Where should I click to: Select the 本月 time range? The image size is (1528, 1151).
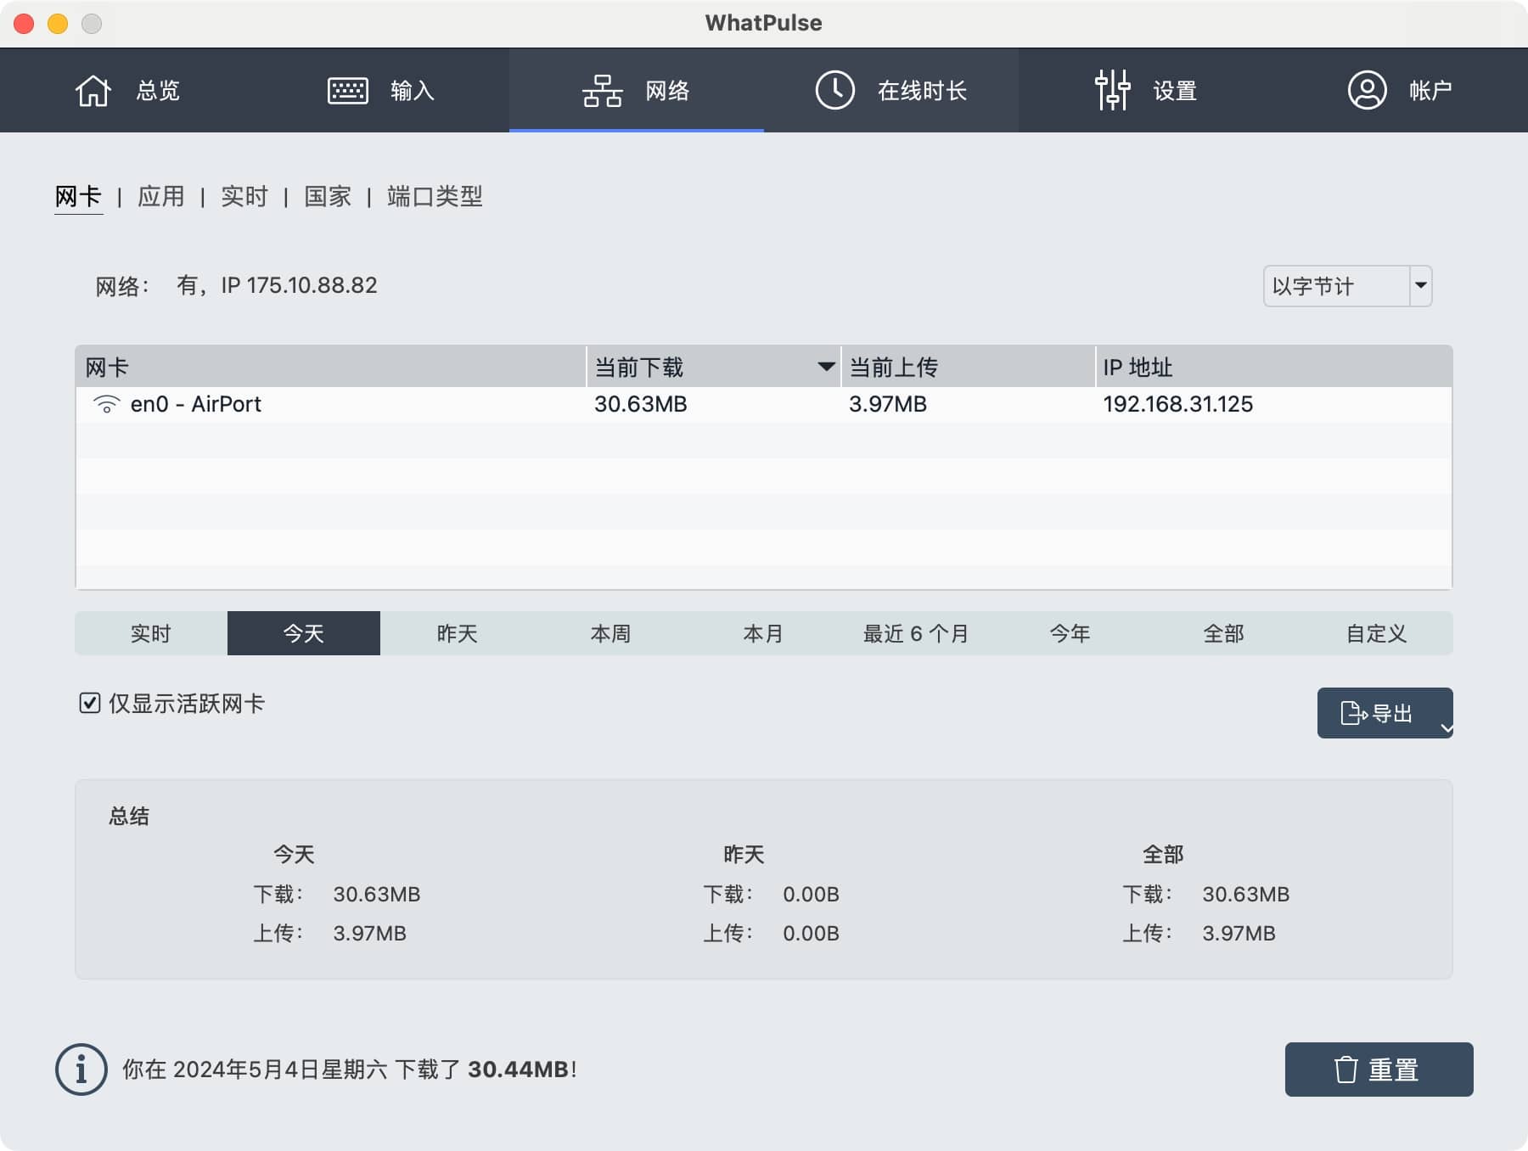(x=763, y=633)
